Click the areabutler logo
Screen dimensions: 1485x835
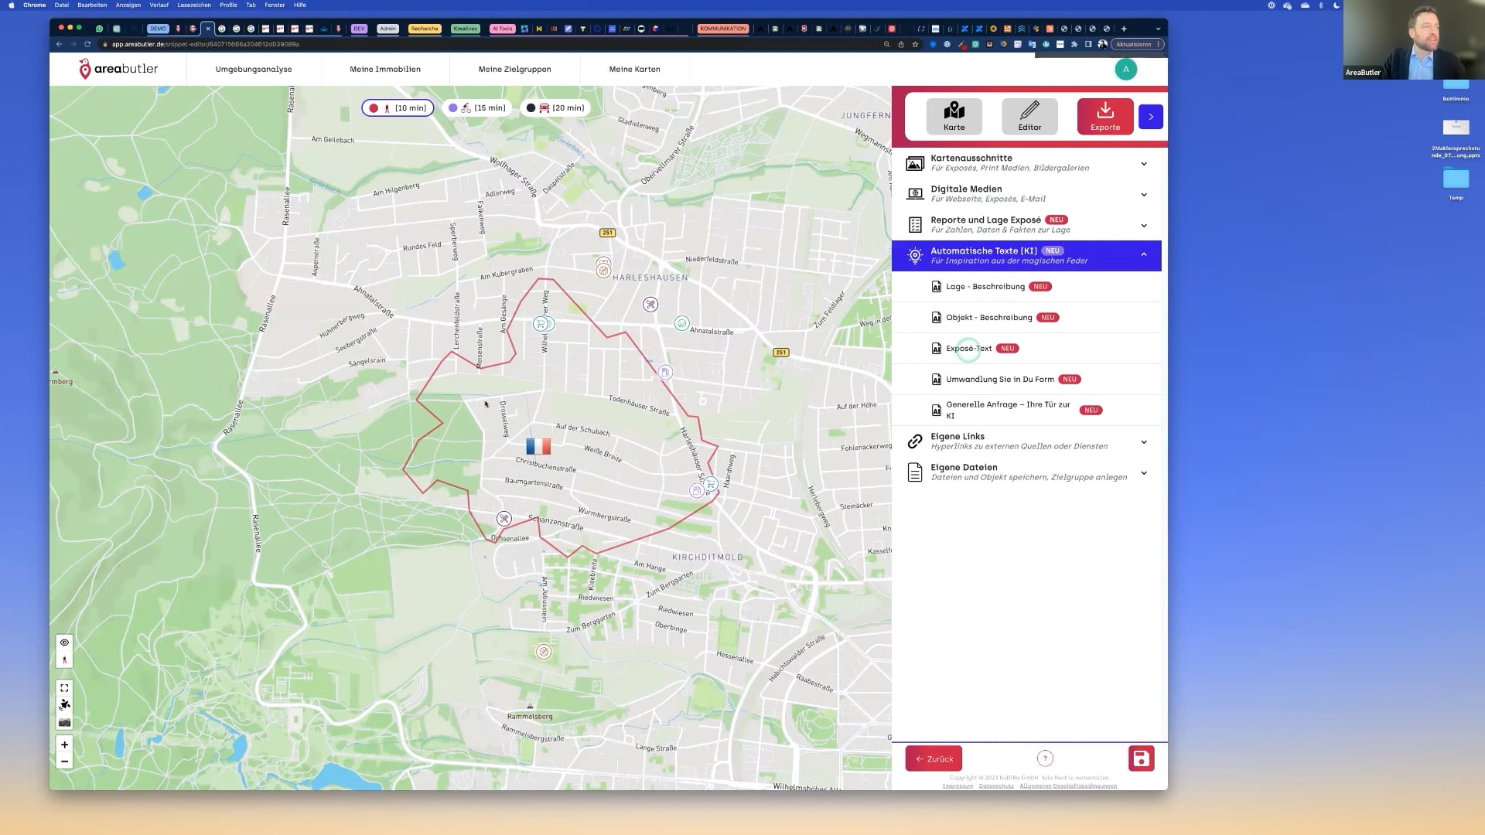click(x=118, y=70)
